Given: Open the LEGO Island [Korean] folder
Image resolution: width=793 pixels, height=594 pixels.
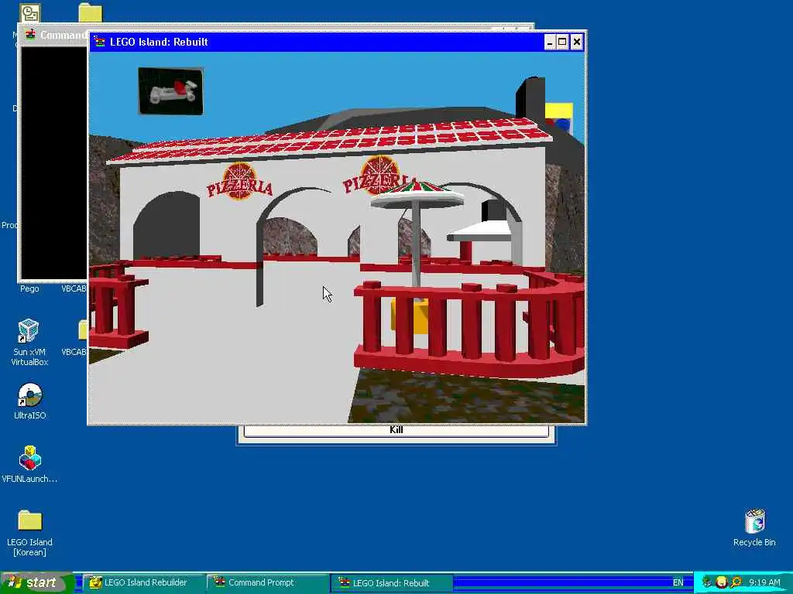Looking at the screenshot, I should (29, 533).
